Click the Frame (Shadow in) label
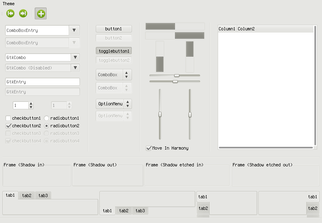 24,165
